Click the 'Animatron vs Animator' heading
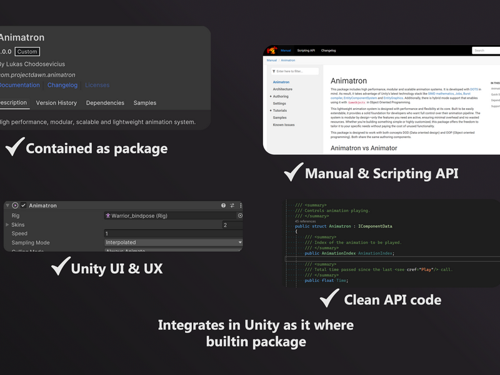The height and width of the screenshot is (375, 500). [364, 148]
